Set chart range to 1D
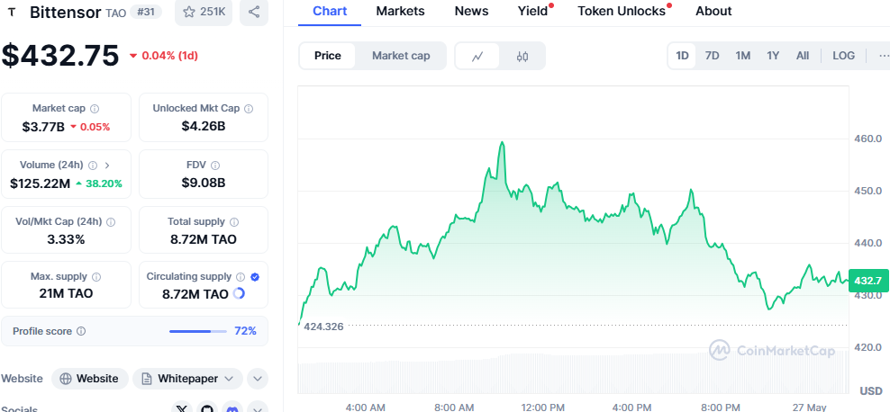The image size is (890, 412). (682, 56)
